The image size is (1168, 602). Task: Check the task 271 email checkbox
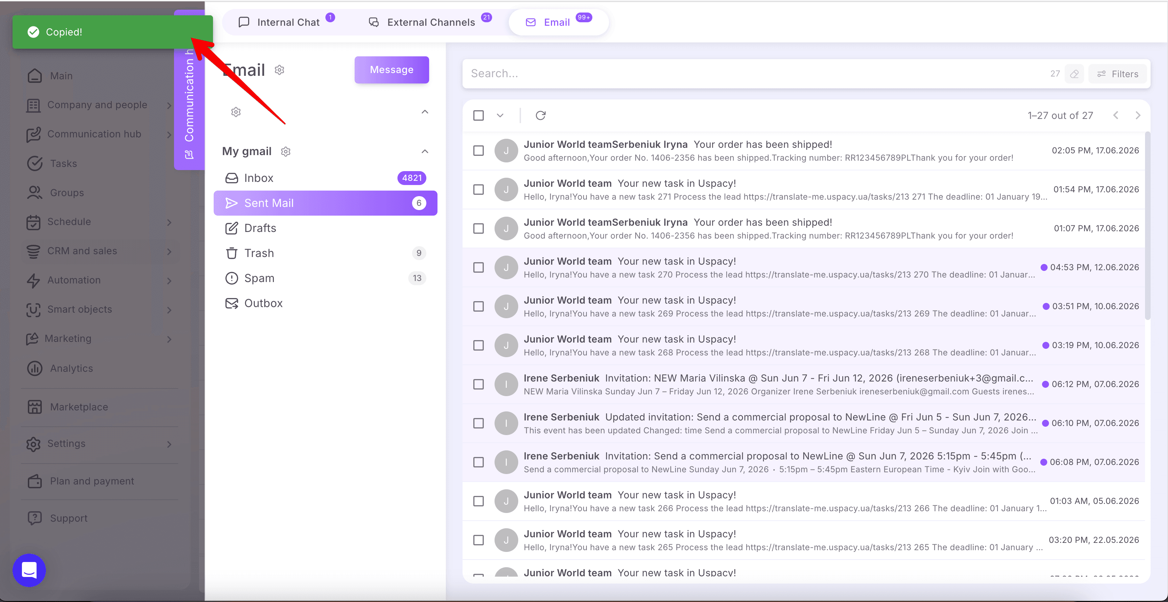tap(478, 189)
